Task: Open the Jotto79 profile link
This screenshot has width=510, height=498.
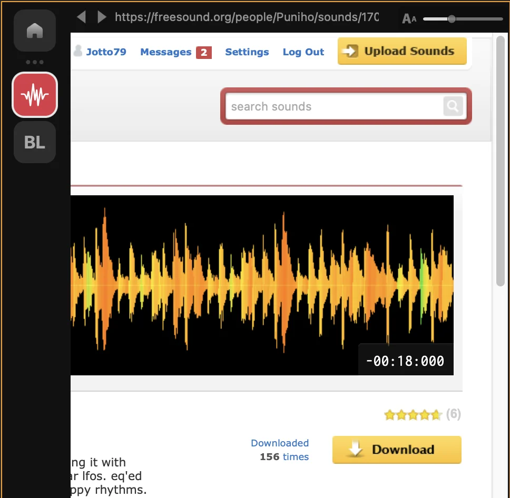Action: 106,52
